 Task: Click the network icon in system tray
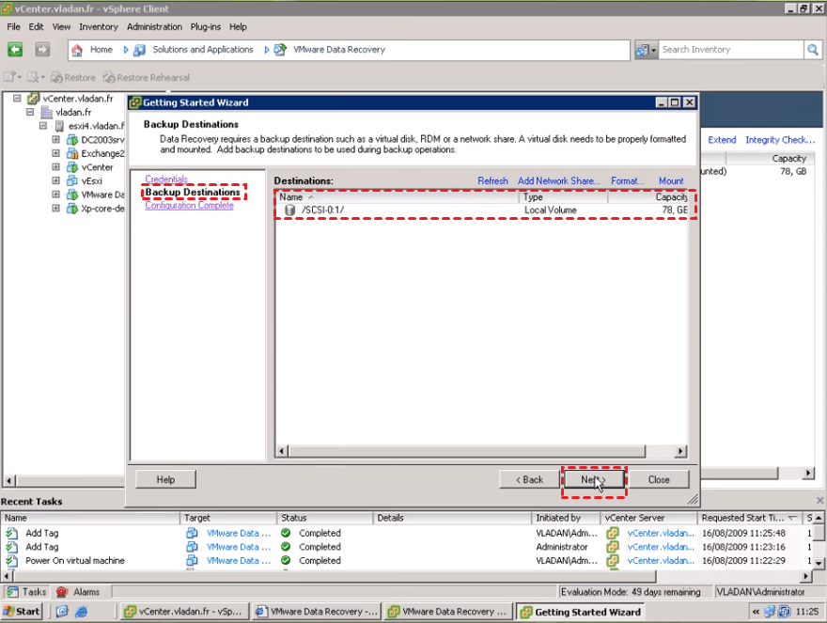(770, 612)
